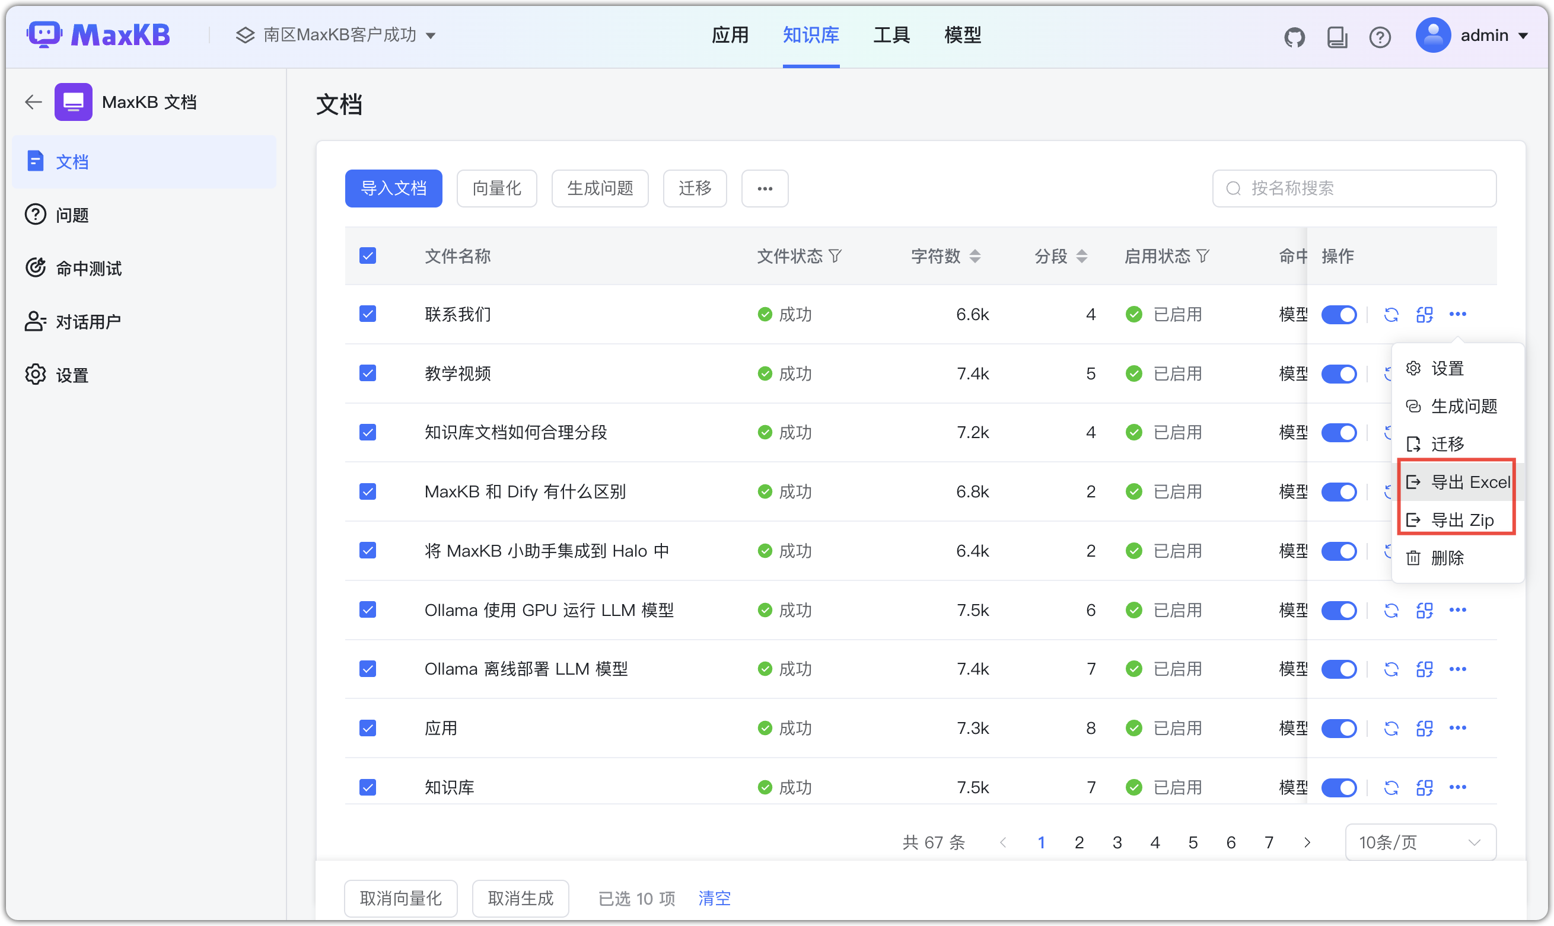
Task: Click the purple MaxKB 文档 knowledge base icon
Action: click(x=74, y=102)
